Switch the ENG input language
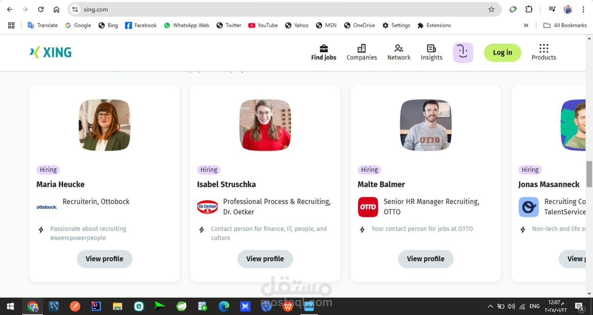This screenshot has height=315, width=593. (x=534, y=306)
